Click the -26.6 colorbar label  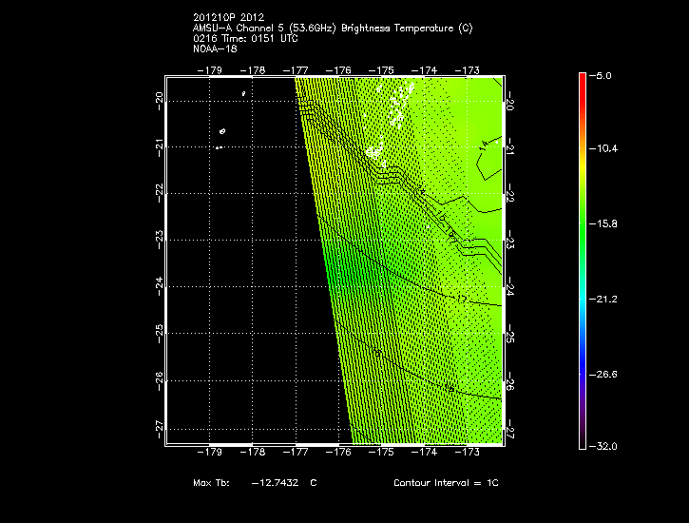604,374
